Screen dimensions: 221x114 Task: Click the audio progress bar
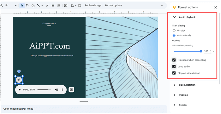click(x=44, y=90)
